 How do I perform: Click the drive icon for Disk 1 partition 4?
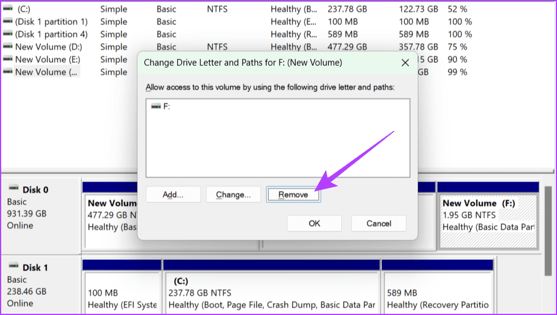[x=8, y=34]
